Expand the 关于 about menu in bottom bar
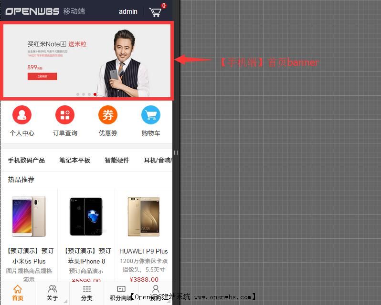Image resolution: width=381 pixels, height=305 pixels. [52, 293]
